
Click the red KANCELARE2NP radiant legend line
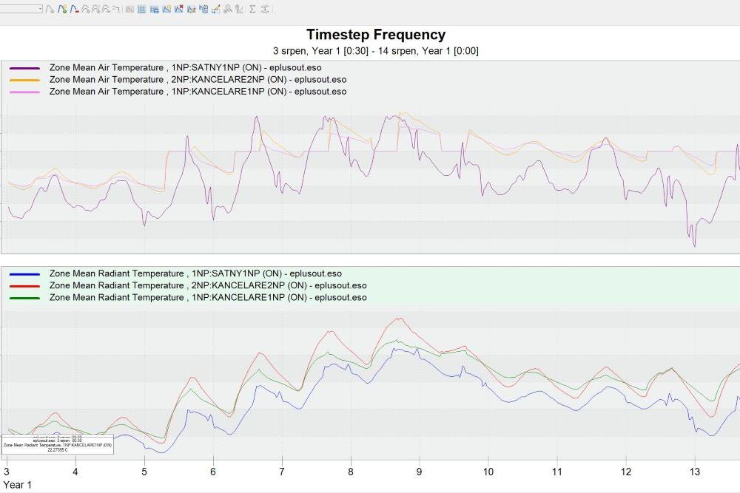pyautogui.click(x=24, y=286)
